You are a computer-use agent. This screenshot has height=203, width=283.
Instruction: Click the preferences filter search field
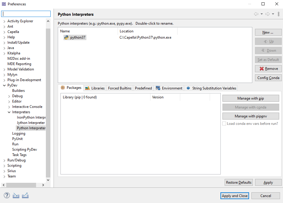[26, 14]
